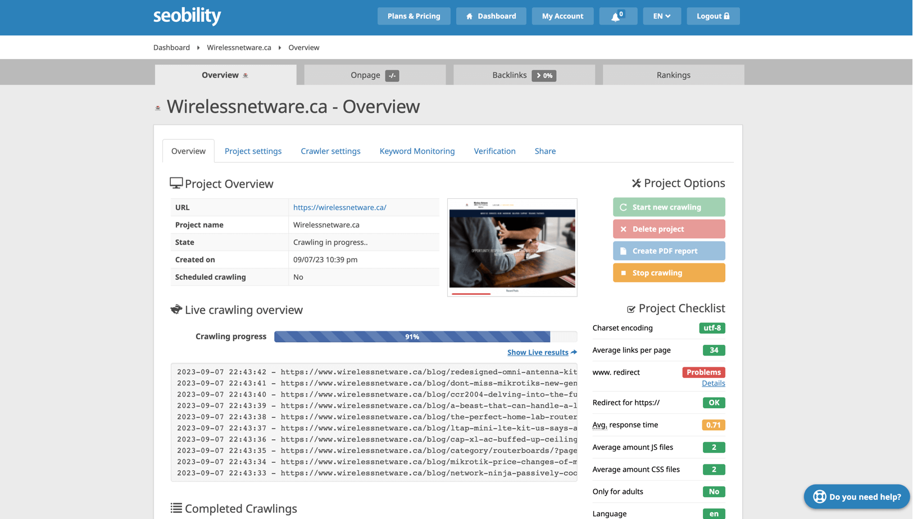Open the www. redirect Details link
The image size is (913, 519).
713,383
